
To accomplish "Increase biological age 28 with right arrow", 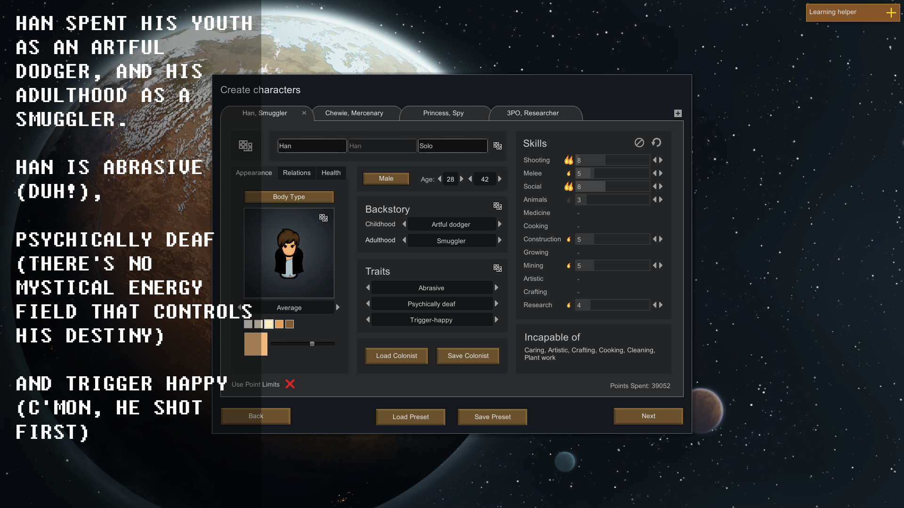I will pos(461,179).
